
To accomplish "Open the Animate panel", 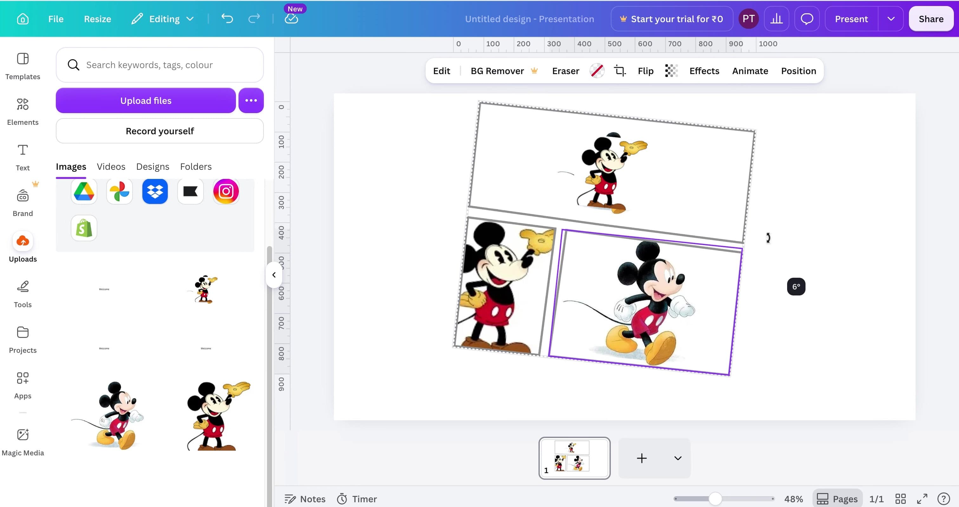I will (750, 71).
